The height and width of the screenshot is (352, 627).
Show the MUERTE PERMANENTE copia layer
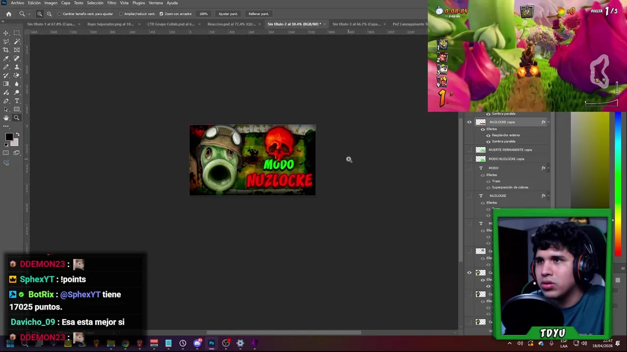[x=469, y=150]
